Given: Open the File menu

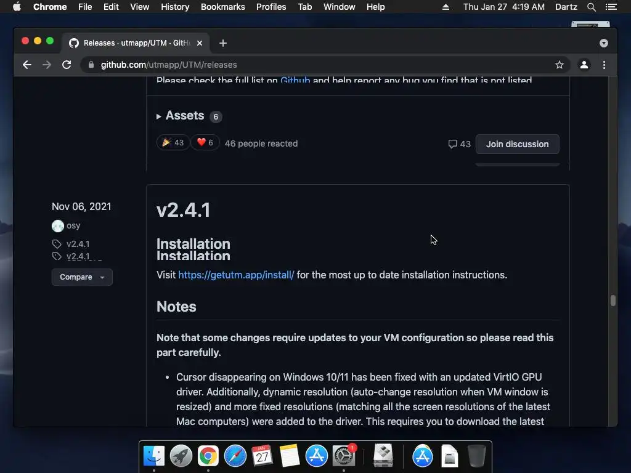Looking at the screenshot, I should point(85,7).
